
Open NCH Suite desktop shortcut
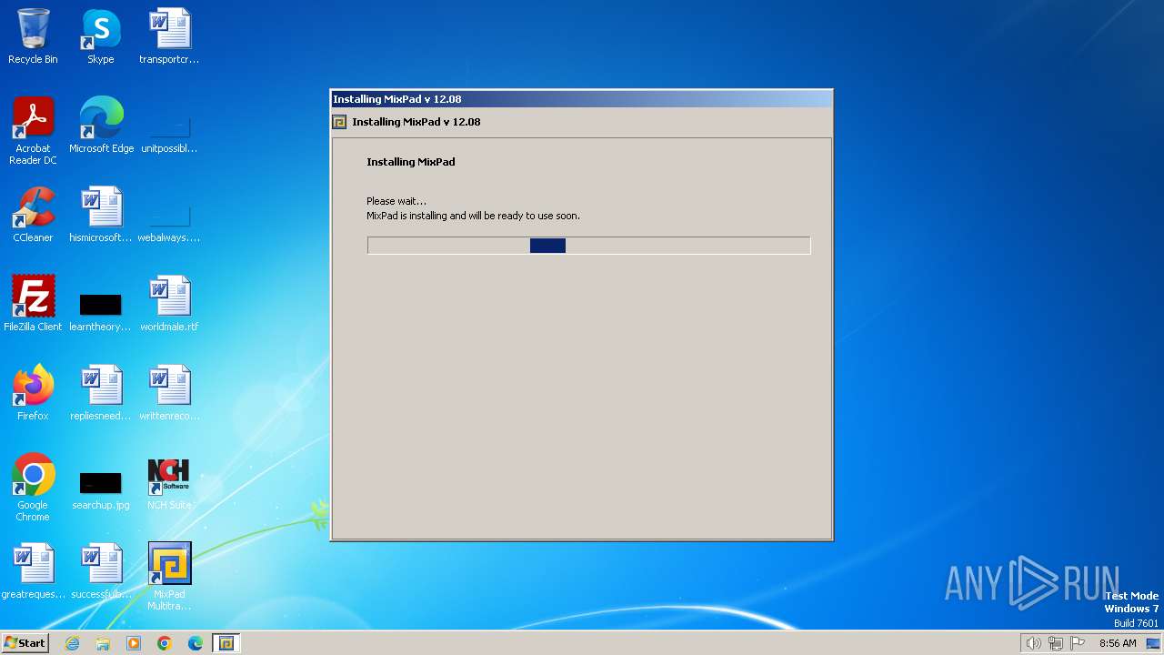click(x=169, y=482)
